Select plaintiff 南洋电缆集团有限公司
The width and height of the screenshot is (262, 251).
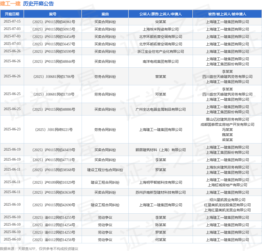pyautogui.click(x=161, y=61)
